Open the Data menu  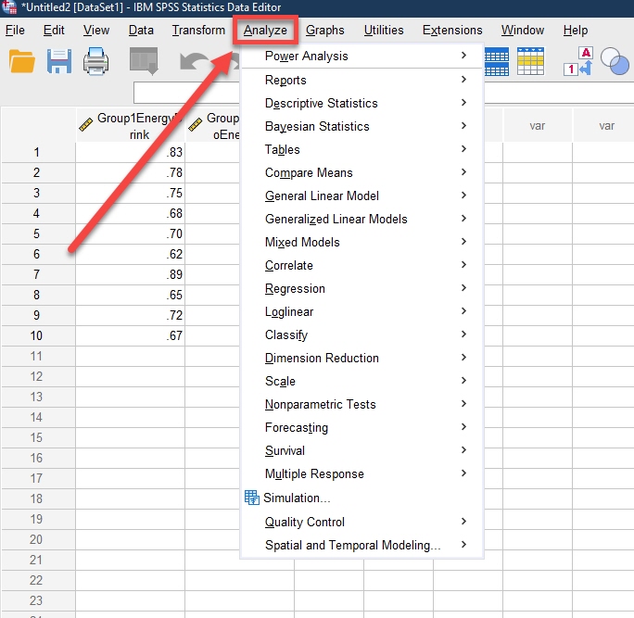(x=141, y=31)
